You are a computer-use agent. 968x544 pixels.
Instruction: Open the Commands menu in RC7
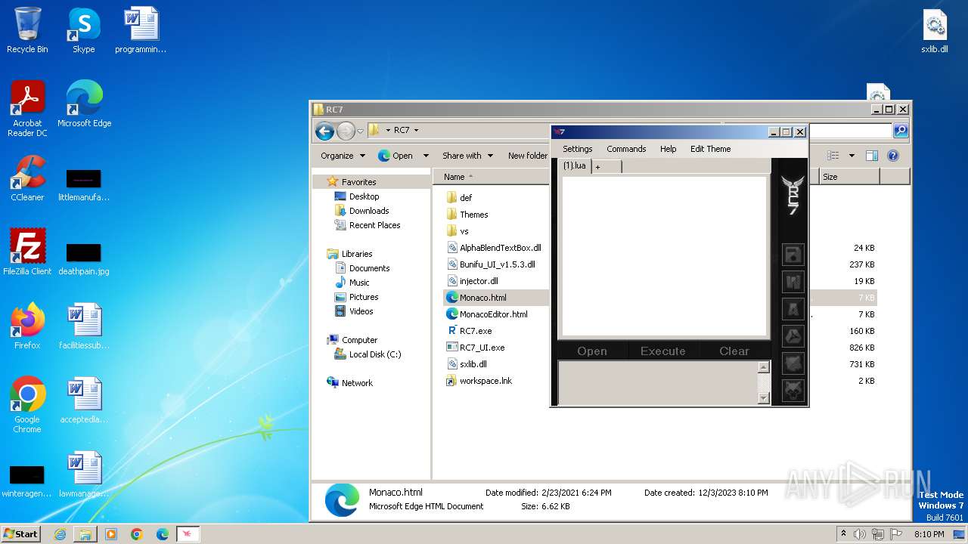[626, 149]
